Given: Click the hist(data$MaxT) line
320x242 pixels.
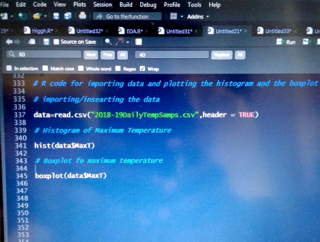Looking at the screenshot, I should pos(65,146).
